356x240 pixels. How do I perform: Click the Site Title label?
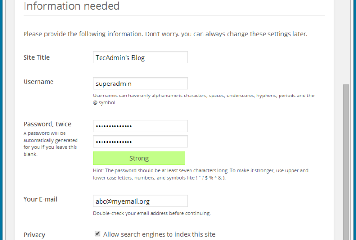click(37, 58)
